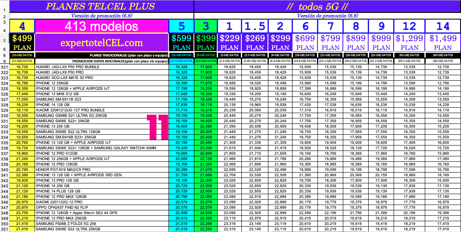
Task: Click the cyan 22,999 price cell
Action: [x=181, y=212]
